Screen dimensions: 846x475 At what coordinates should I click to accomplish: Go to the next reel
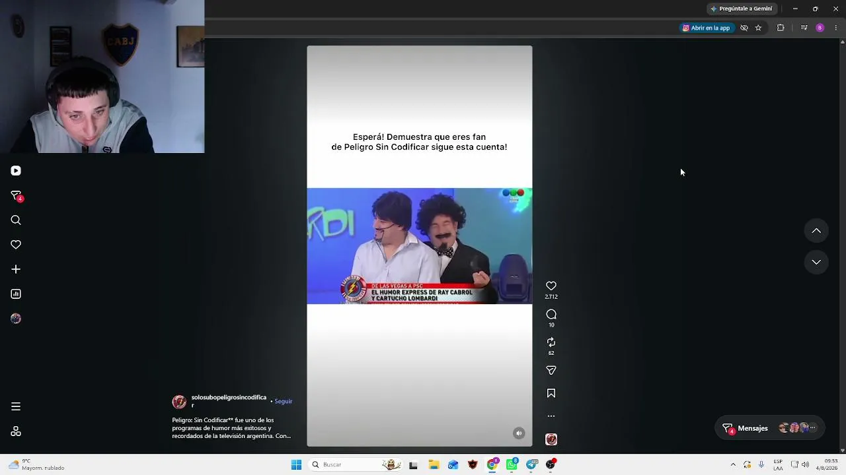816,262
